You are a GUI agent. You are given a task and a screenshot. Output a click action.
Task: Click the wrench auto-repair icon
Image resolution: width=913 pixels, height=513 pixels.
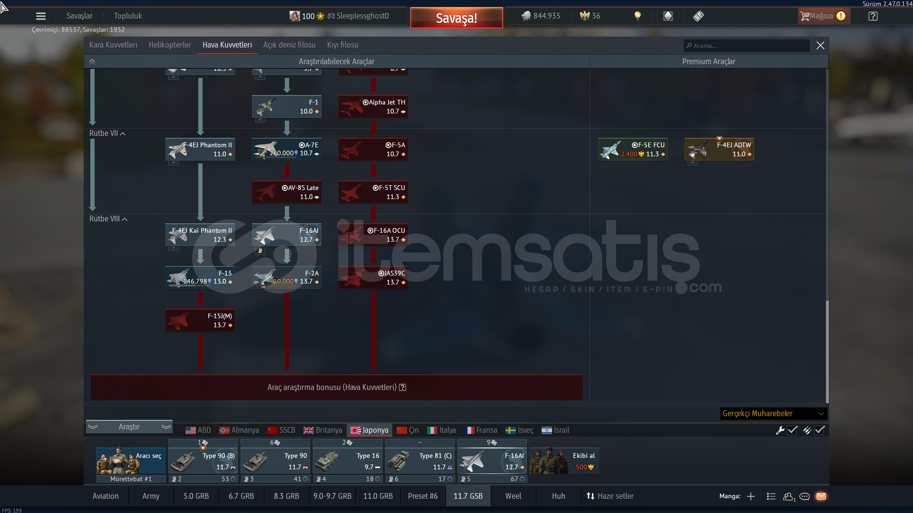click(780, 430)
